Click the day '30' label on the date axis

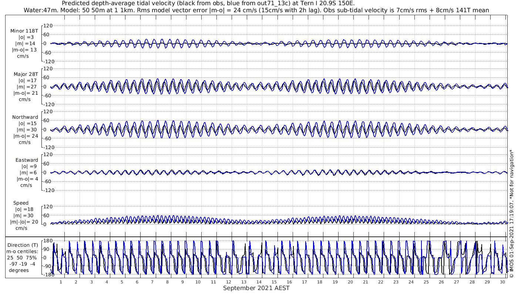502,282
